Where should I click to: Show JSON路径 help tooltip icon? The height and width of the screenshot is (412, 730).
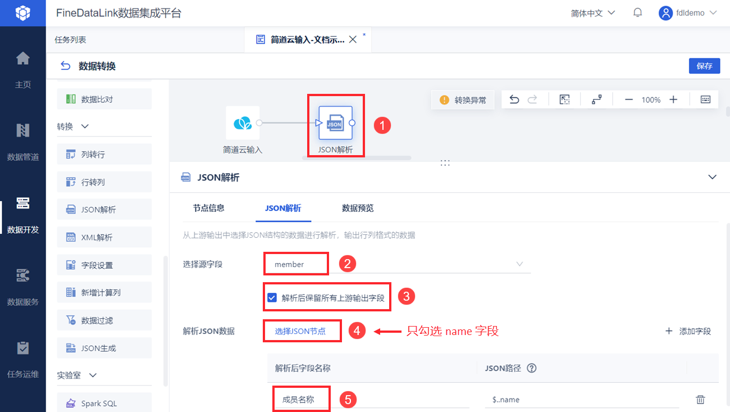532,368
